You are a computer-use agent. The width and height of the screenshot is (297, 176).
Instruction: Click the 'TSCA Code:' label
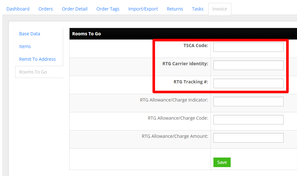(196, 46)
